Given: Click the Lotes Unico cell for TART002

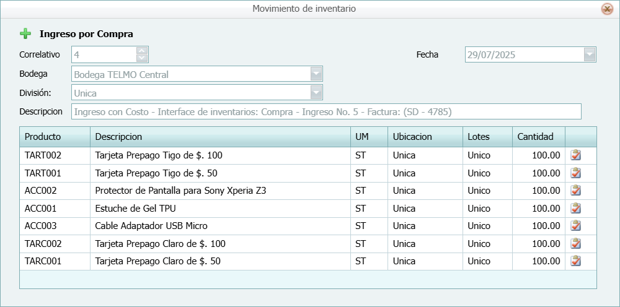Looking at the screenshot, I should pyautogui.click(x=487, y=155).
